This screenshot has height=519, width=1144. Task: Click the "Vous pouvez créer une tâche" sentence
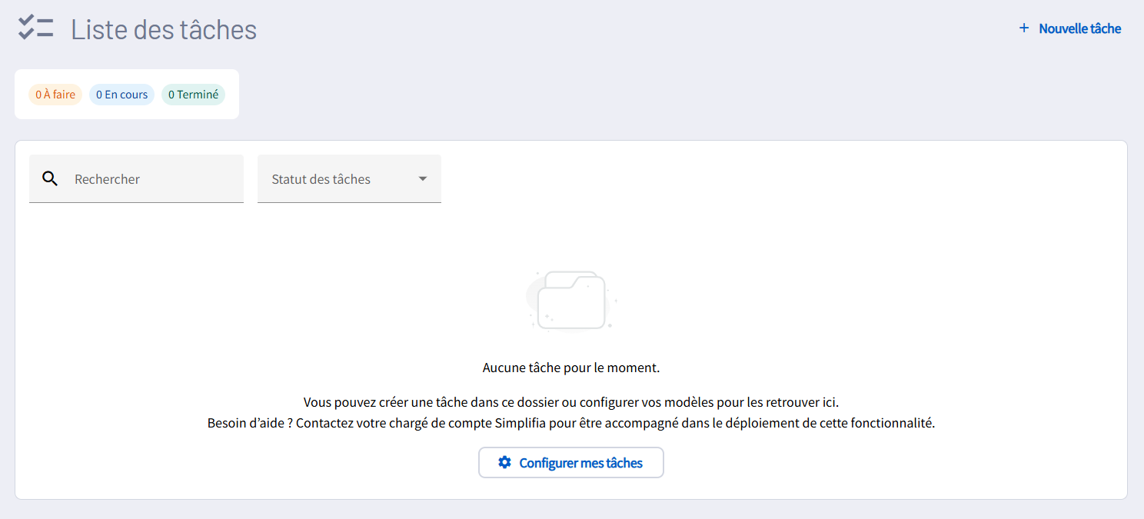click(384, 402)
